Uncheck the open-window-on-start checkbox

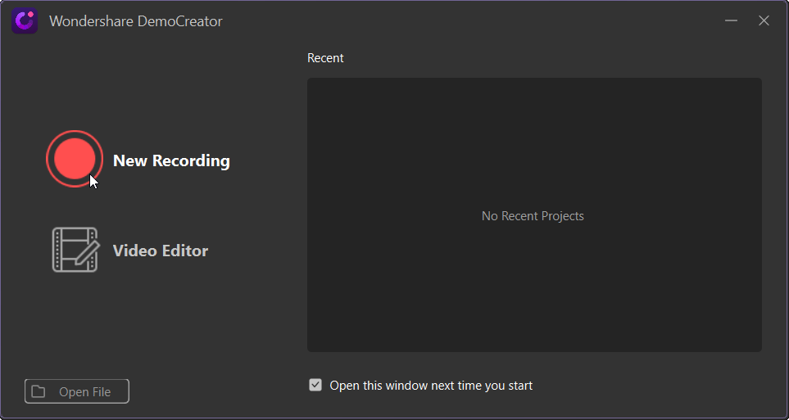pyautogui.click(x=315, y=385)
